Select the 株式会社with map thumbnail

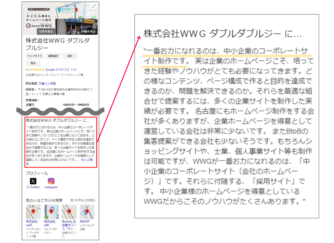click(51, 211)
